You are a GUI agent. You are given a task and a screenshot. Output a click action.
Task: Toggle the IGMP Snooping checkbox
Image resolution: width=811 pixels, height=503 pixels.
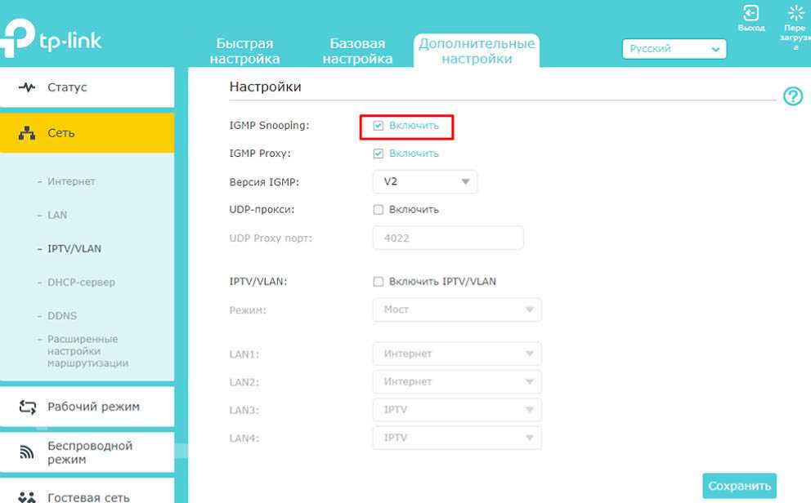(378, 126)
